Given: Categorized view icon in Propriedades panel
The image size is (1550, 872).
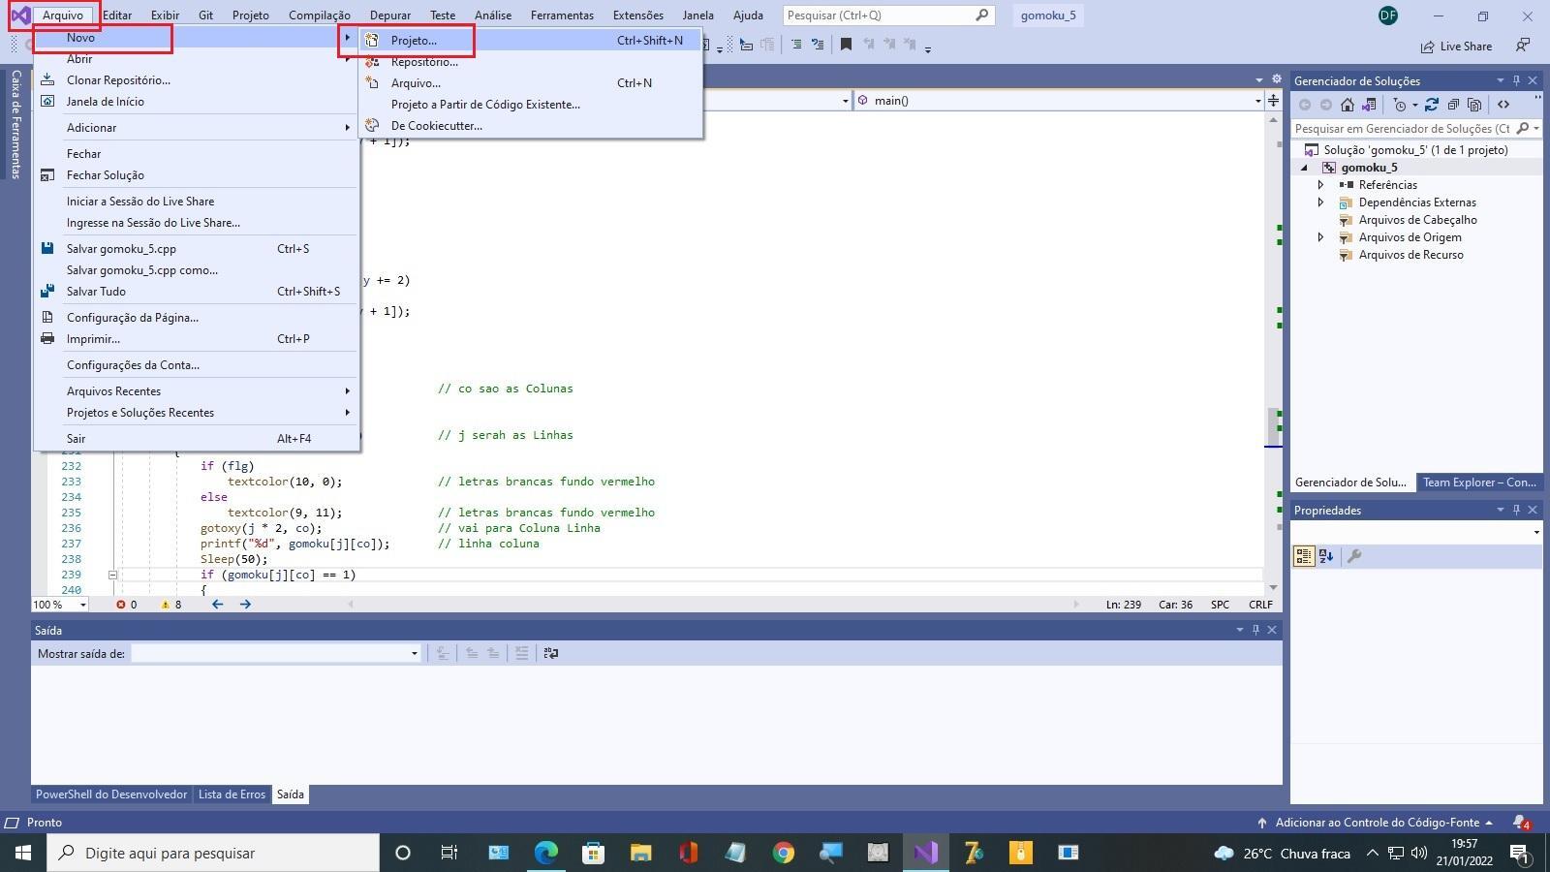Looking at the screenshot, I should pyautogui.click(x=1304, y=556).
